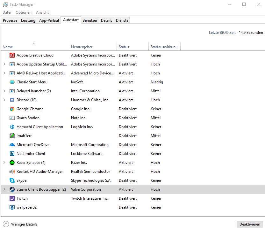
Task: Expand the Delayed launcher (2) group
Action: (4, 91)
